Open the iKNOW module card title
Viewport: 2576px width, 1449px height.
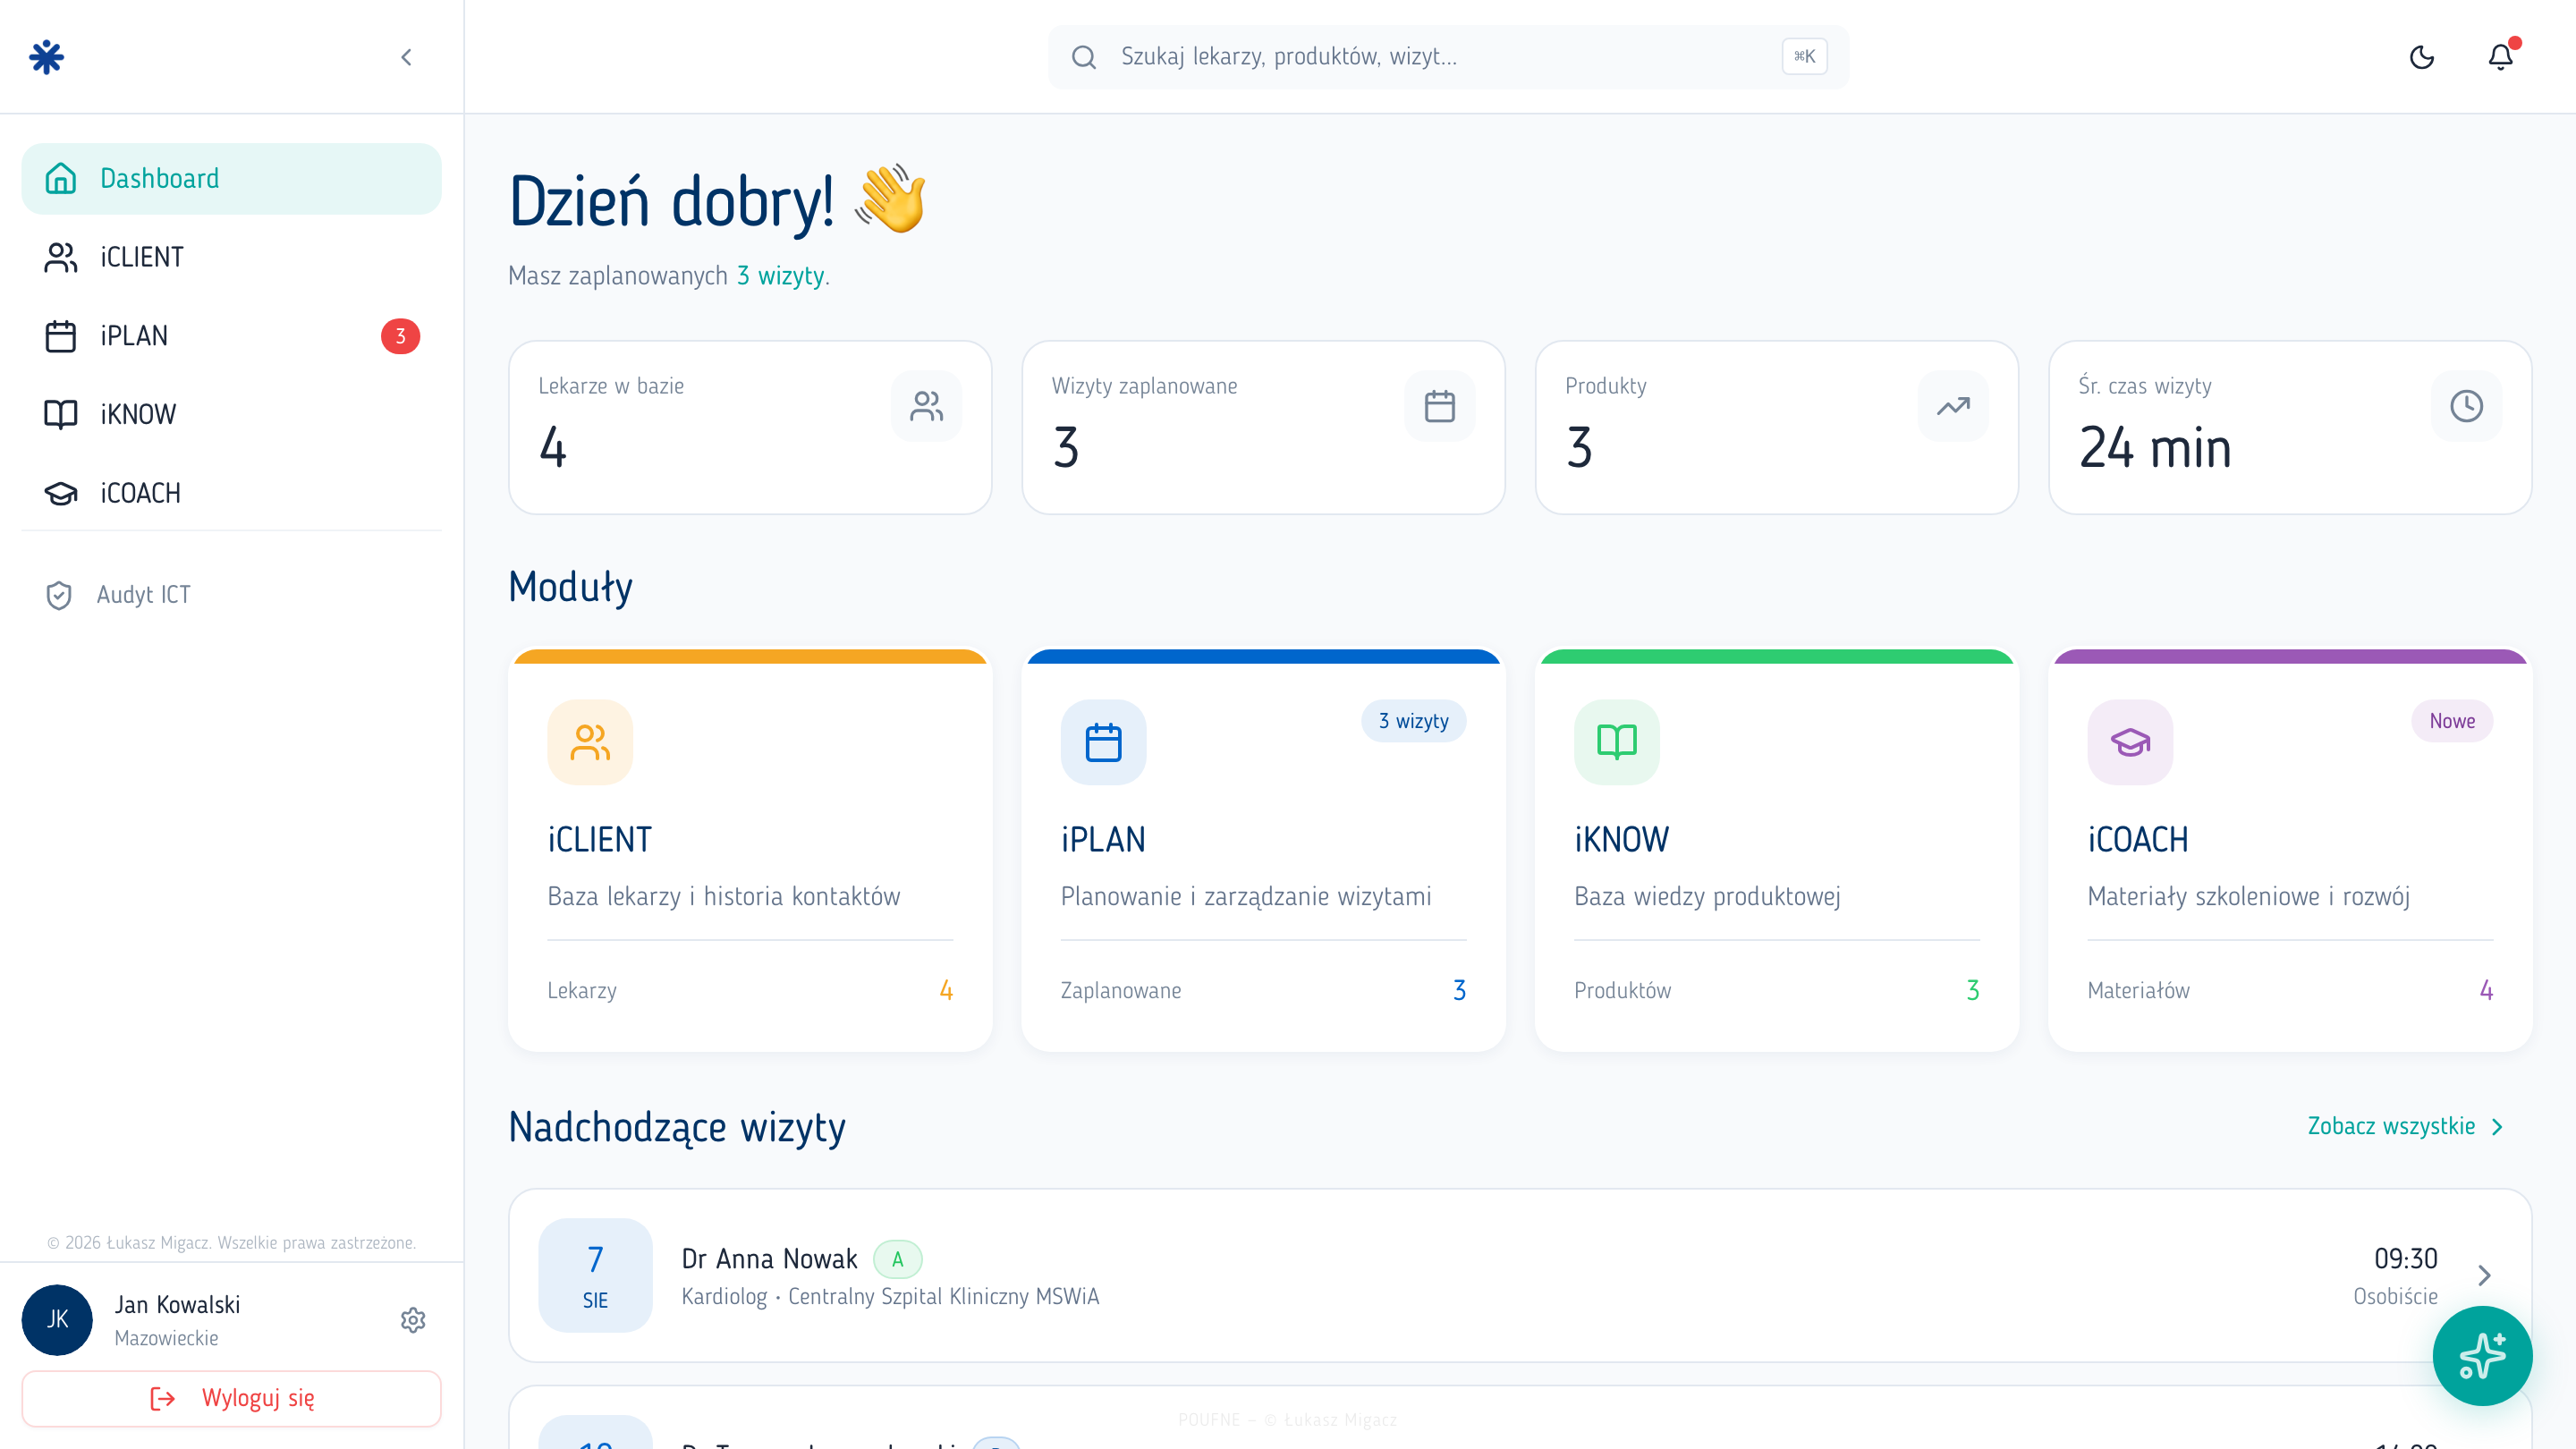1621,839
